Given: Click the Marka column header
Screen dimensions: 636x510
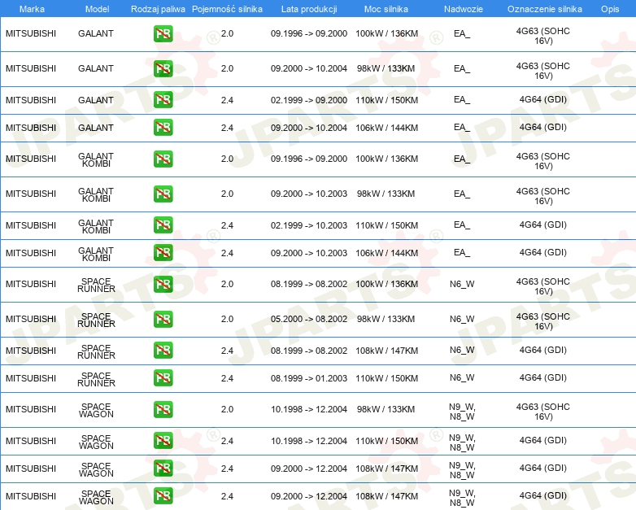Looking at the screenshot, I should coord(32,9).
